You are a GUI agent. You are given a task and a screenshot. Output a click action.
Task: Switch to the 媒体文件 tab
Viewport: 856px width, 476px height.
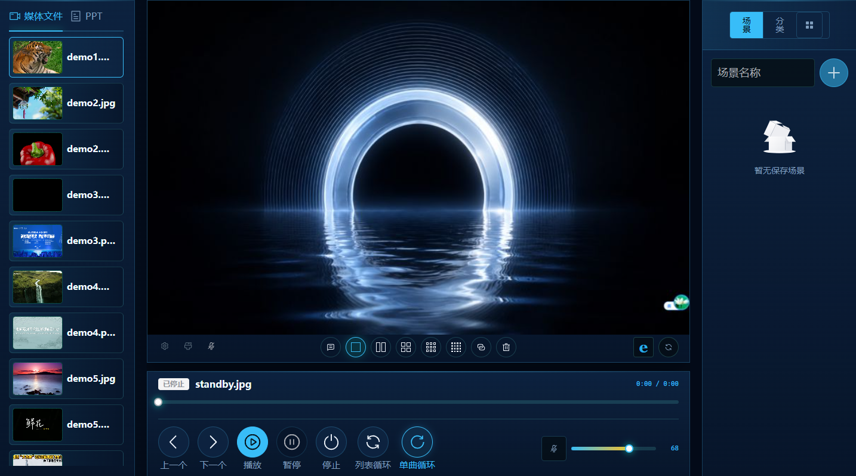(36, 16)
